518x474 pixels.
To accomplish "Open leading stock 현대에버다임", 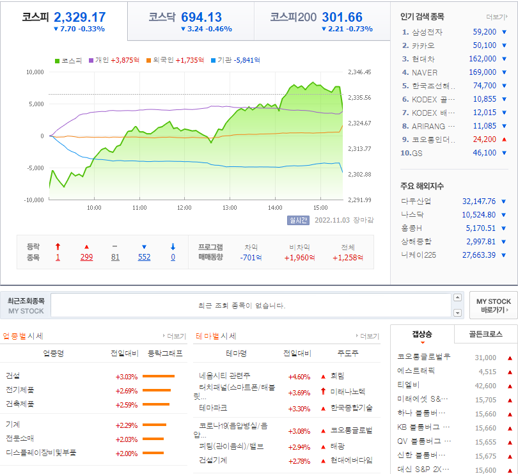I will [x=352, y=460].
